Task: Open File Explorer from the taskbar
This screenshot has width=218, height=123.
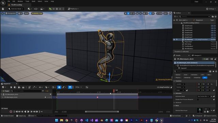Action: click(x=62, y=120)
